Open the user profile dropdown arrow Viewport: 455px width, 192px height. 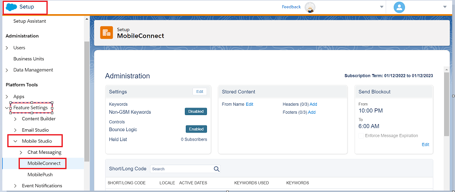pos(445,7)
